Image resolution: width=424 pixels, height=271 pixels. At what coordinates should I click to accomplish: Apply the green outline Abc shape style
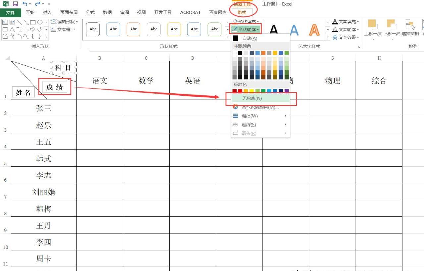point(215,29)
